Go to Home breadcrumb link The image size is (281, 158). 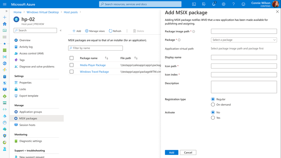(x=17, y=12)
